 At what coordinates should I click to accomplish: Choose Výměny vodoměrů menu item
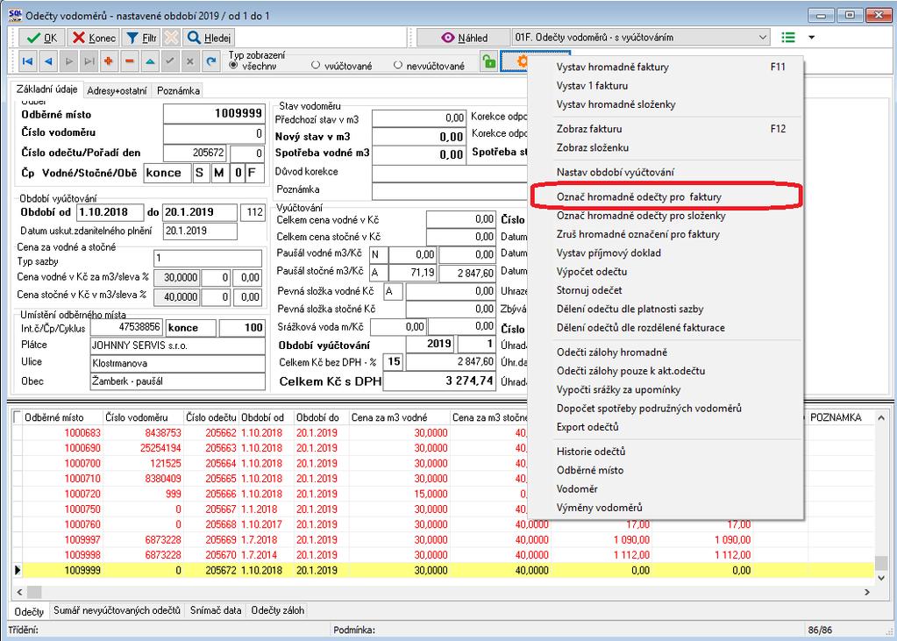click(666, 508)
